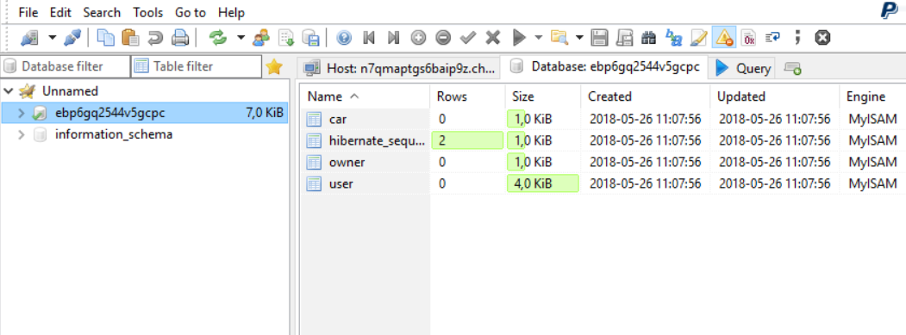Click the PayPal donate icon
Viewport: 906px width, 335px height.
(889, 10)
